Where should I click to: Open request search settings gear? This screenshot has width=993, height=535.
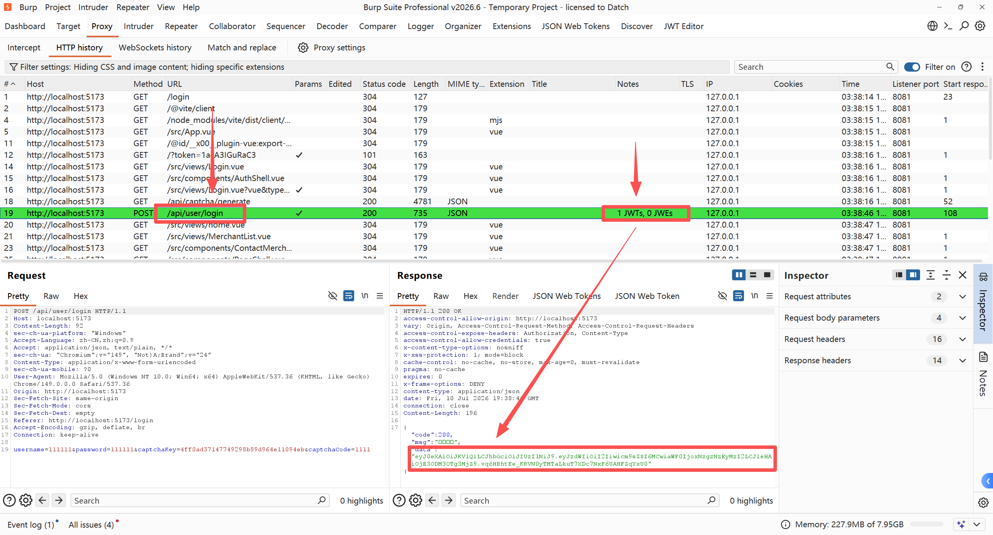[26, 500]
